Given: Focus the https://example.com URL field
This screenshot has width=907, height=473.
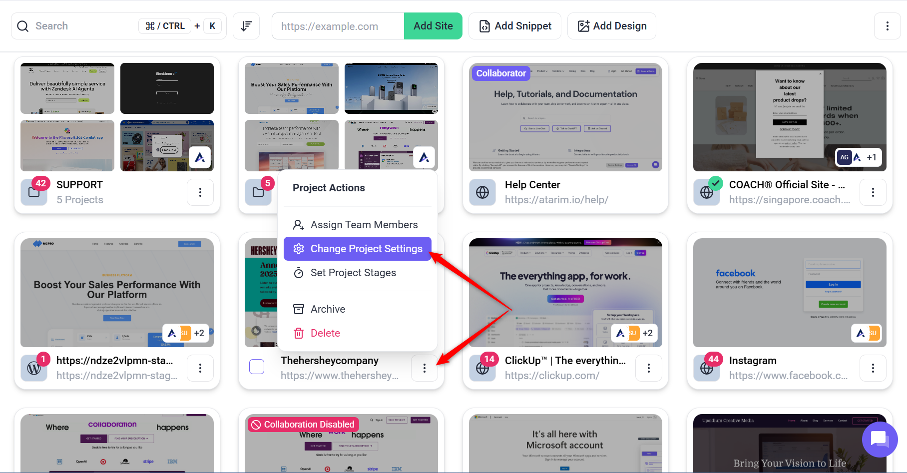Looking at the screenshot, I should point(338,26).
